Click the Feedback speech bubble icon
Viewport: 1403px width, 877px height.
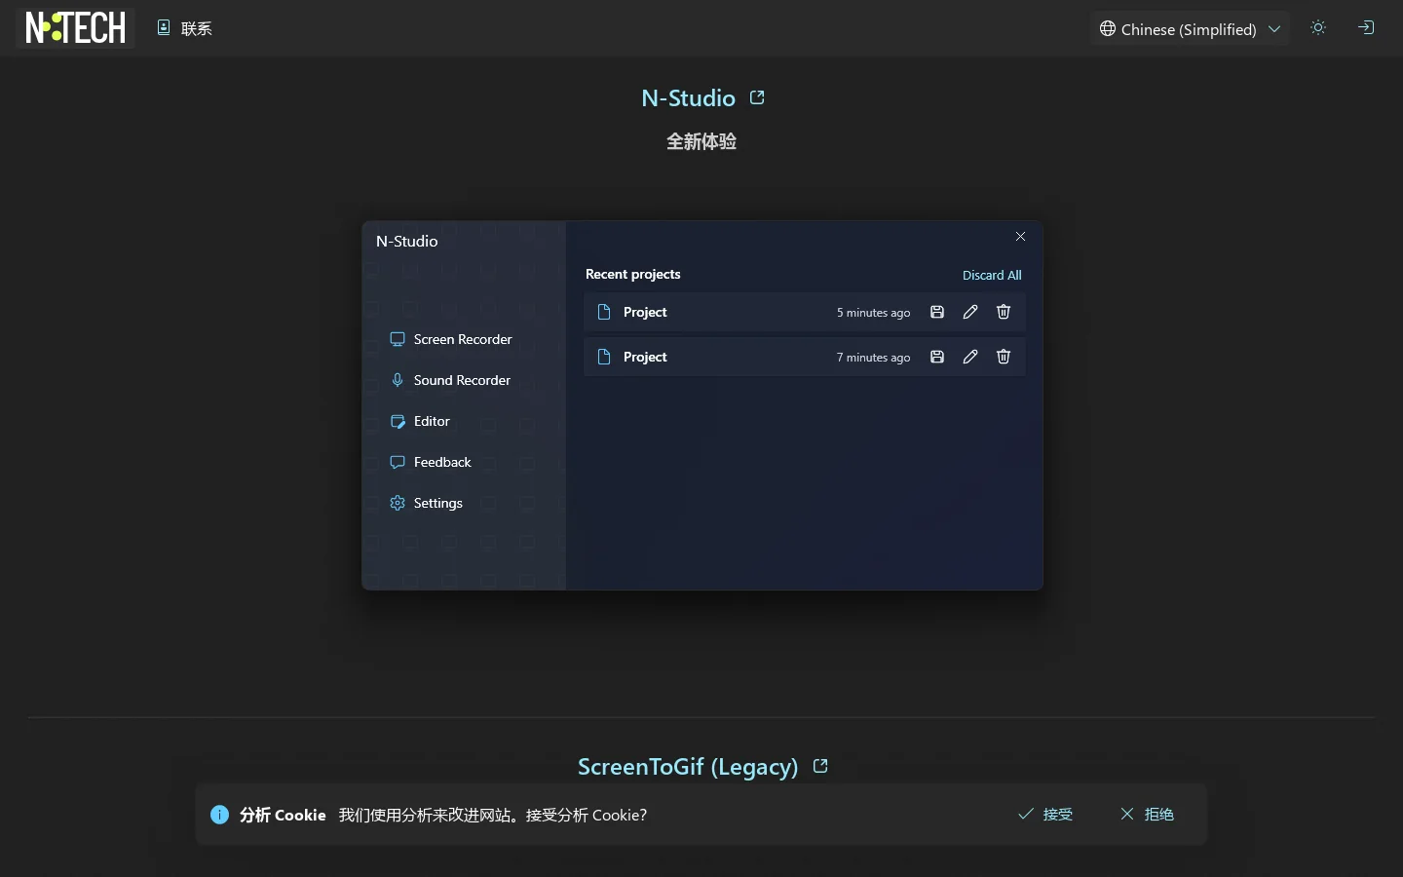398,462
